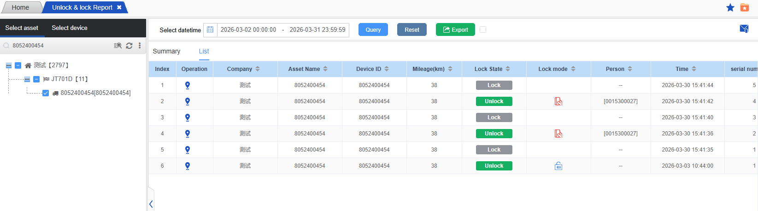The width and height of the screenshot is (758, 211).
Task: Click the asset search input field
Action: coord(60,46)
